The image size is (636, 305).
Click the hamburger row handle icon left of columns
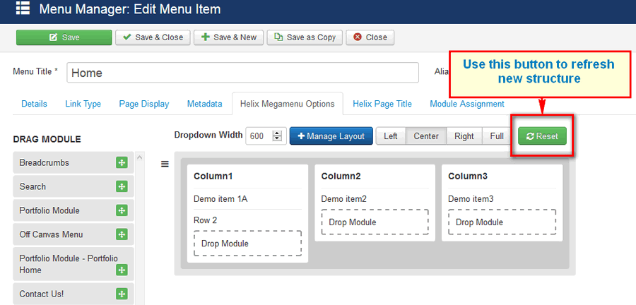(x=165, y=165)
